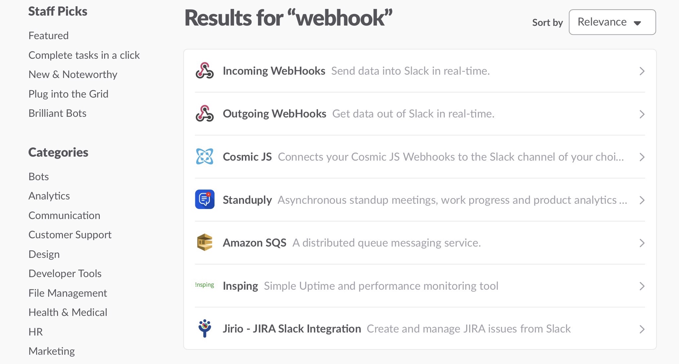Screen dimensions: 679x364
Task: Expand the Incoming WebHooks result chevron
Action: [643, 71]
